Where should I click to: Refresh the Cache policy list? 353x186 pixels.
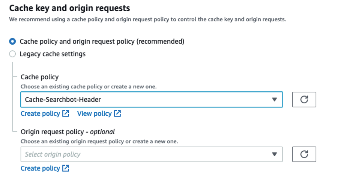[304, 100]
